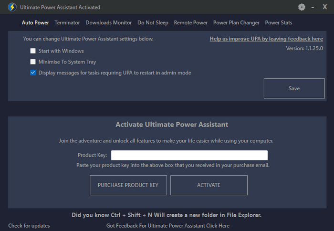
Task: Go to the Downloads Monitor tab
Action: tap(109, 22)
